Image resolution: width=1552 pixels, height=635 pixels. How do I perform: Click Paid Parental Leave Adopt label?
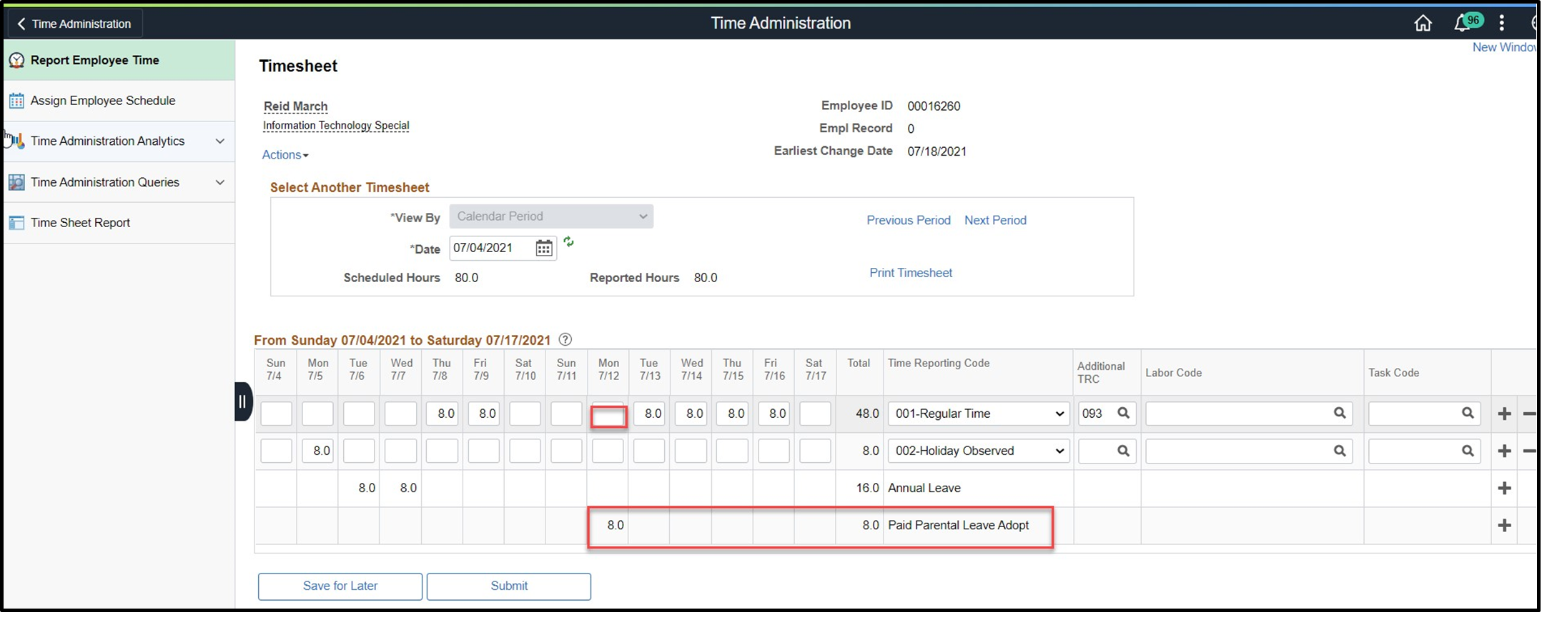coord(959,526)
